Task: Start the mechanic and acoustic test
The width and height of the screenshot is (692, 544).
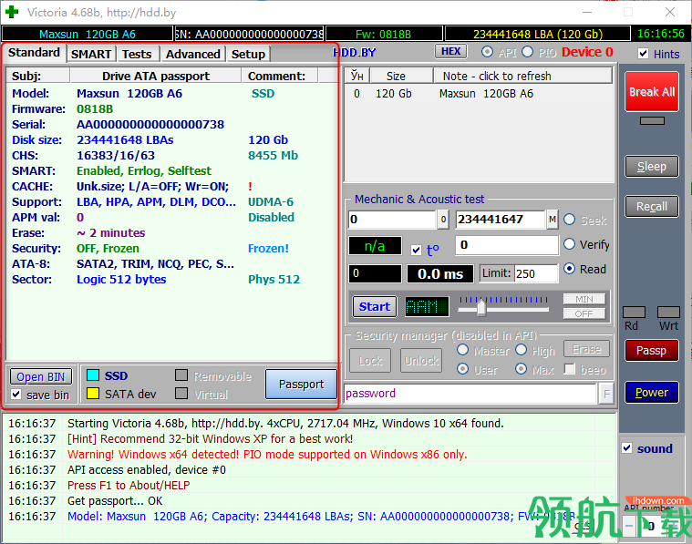Action: point(375,307)
